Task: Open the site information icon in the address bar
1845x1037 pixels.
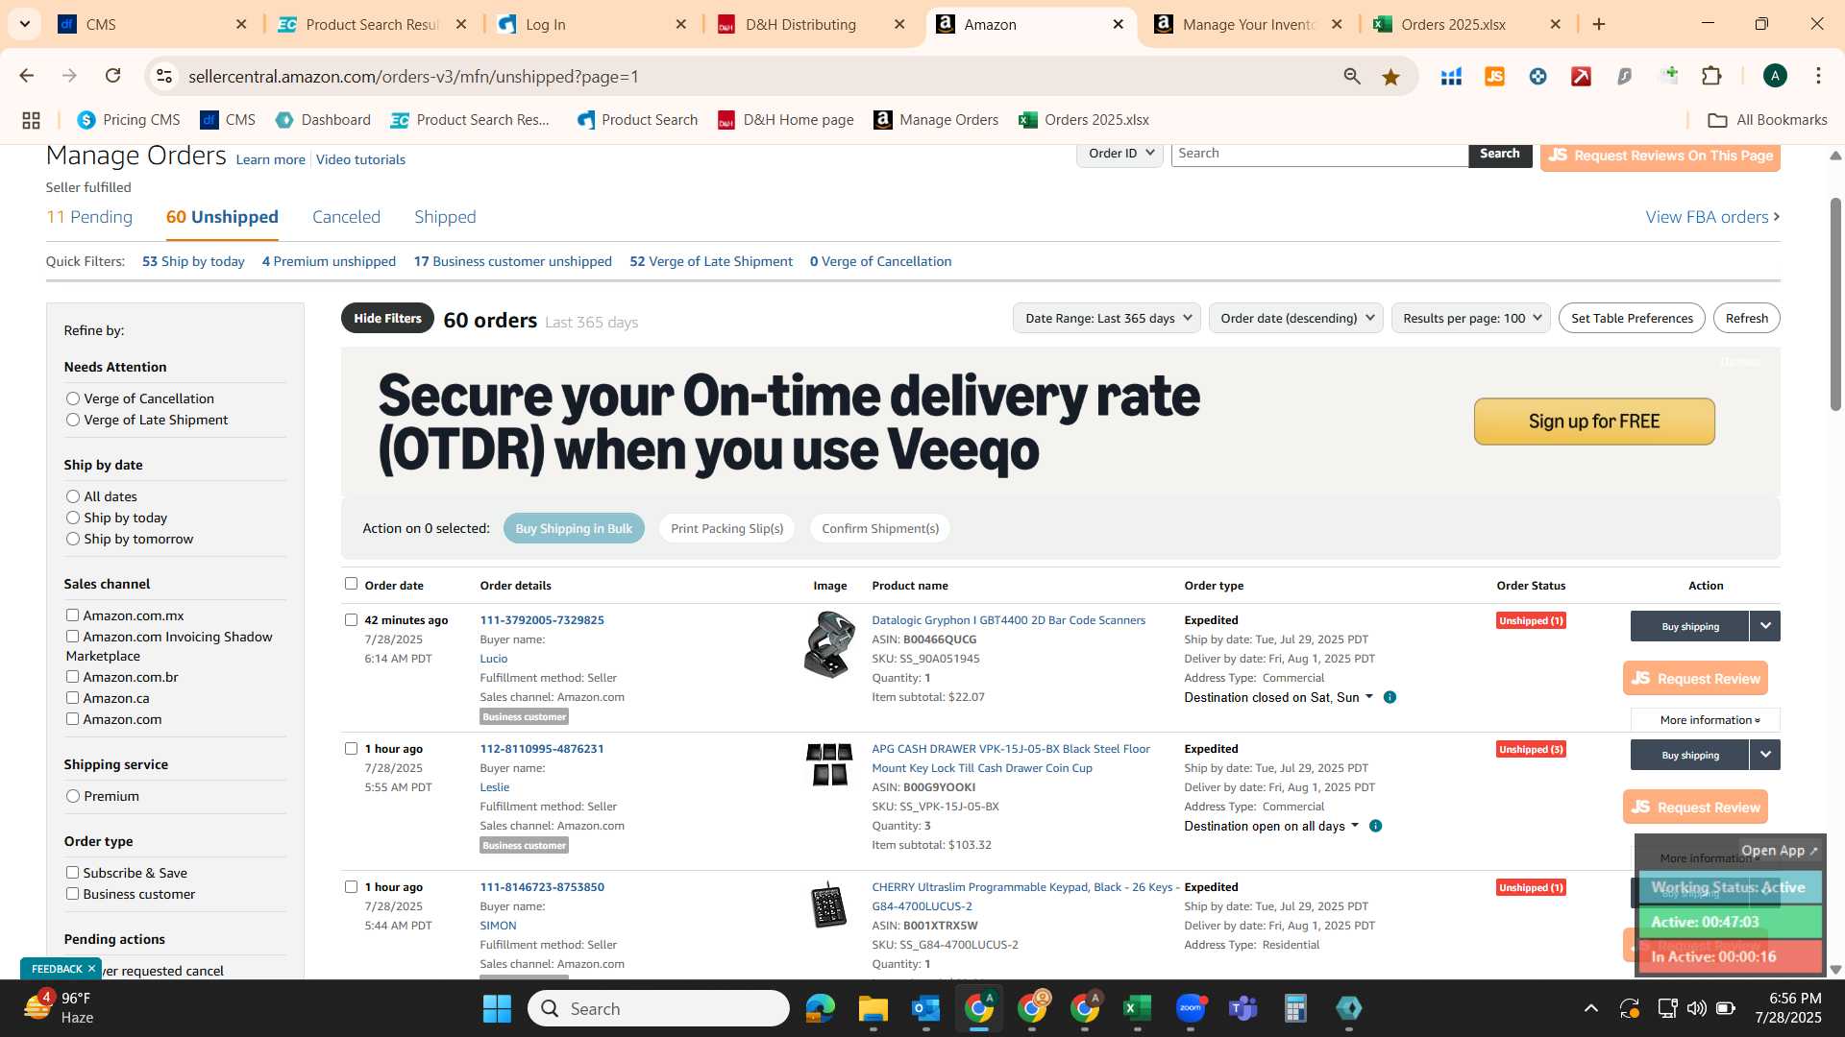Action: pos(164,76)
